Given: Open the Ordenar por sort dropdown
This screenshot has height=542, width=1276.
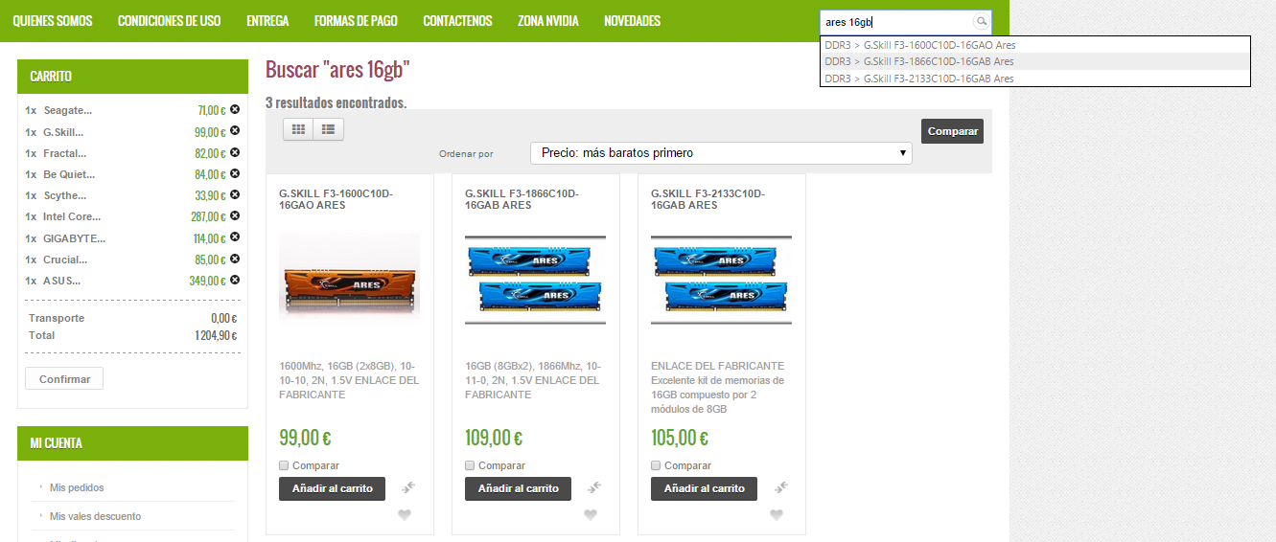Looking at the screenshot, I should 721,153.
